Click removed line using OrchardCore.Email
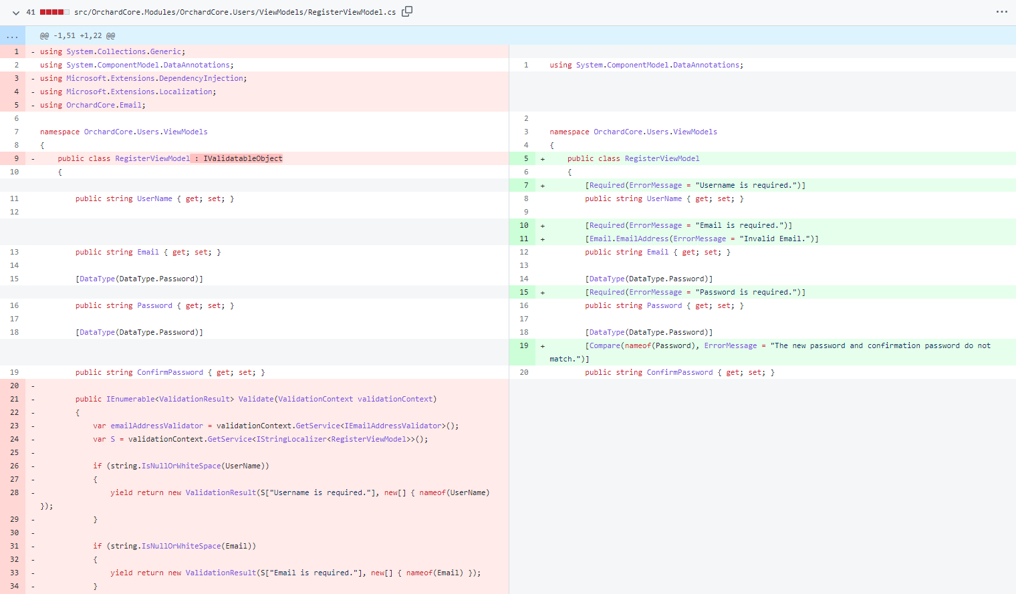The image size is (1016, 594). point(92,105)
